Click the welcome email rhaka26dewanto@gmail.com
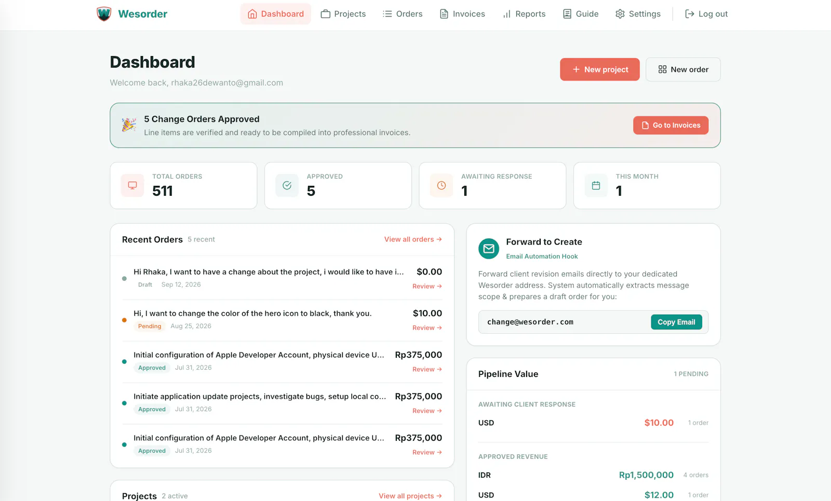The height and width of the screenshot is (501, 831). 227,83
